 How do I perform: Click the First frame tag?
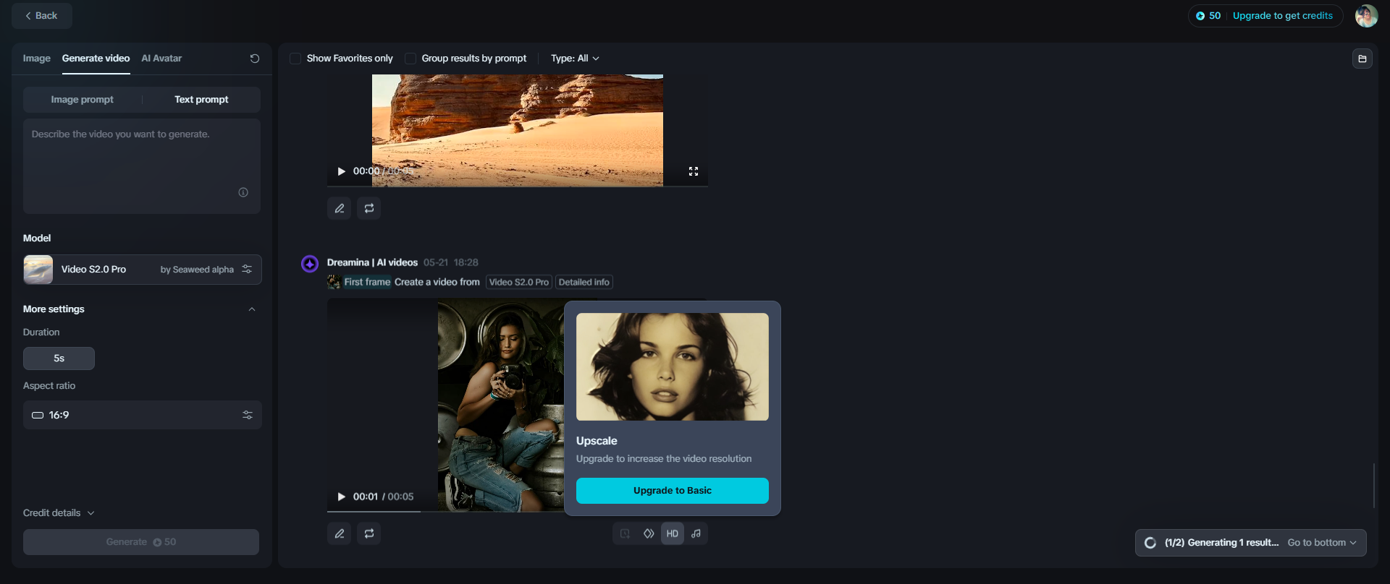point(367,282)
